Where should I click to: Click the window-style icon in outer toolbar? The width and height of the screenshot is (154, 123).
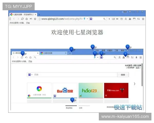coord(134,19)
